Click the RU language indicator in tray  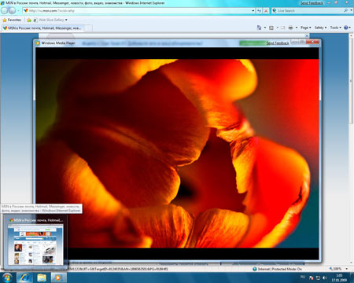(303, 277)
